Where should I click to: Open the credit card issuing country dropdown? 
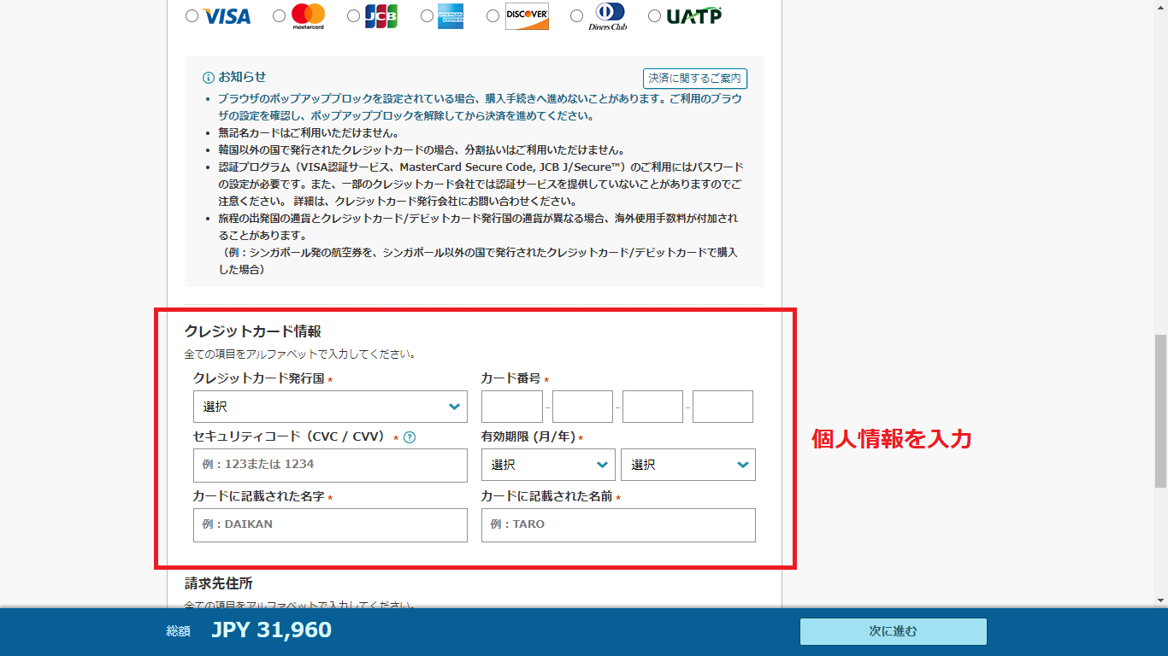pos(330,407)
